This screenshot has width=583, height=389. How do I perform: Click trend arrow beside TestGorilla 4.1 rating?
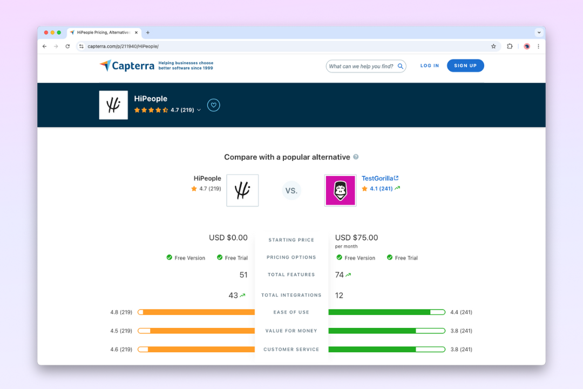[x=397, y=189]
